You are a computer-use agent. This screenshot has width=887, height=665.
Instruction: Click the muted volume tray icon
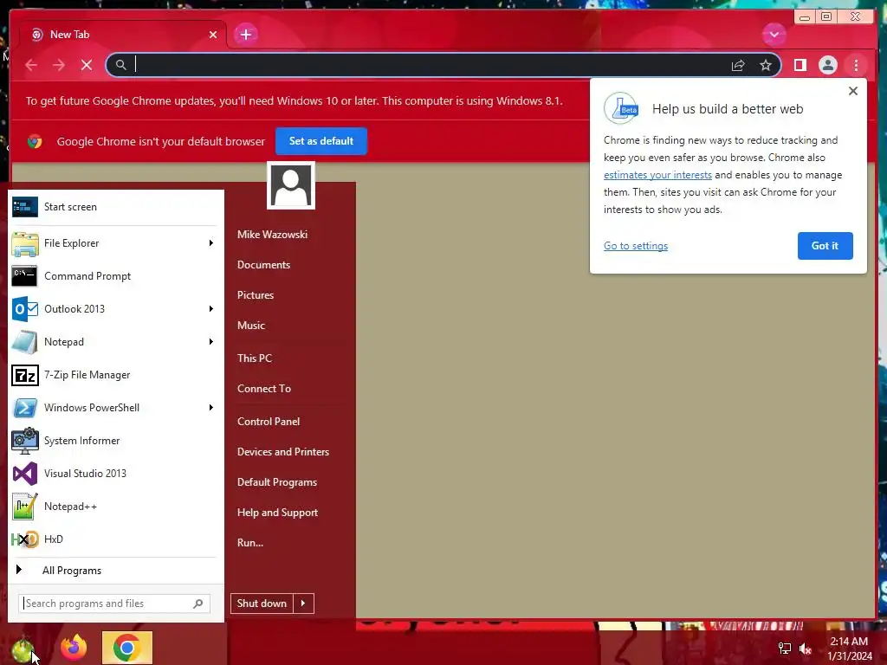click(805, 649)
